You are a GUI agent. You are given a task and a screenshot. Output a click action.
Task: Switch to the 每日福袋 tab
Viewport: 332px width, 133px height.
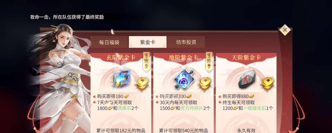[109, 42]
